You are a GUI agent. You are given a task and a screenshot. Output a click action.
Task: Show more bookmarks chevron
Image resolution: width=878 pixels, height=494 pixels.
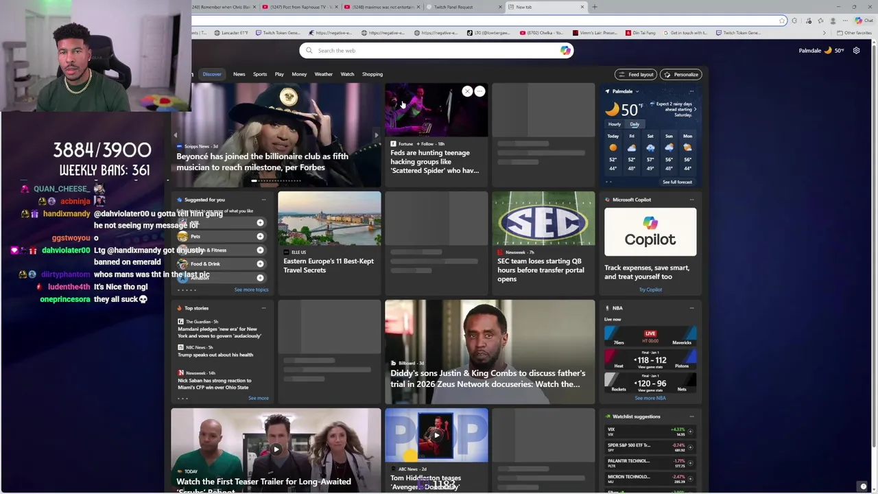[x=824, y=33]
